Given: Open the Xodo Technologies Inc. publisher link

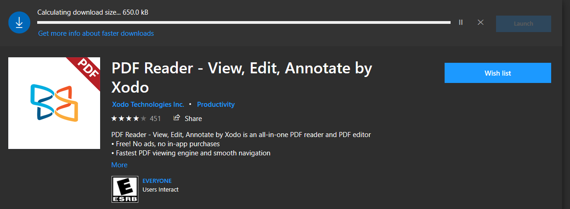Looking at the screenshot, I should click(x=148, y=104).
